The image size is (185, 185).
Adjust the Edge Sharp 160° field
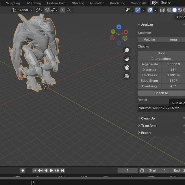[x=173, y=81]
